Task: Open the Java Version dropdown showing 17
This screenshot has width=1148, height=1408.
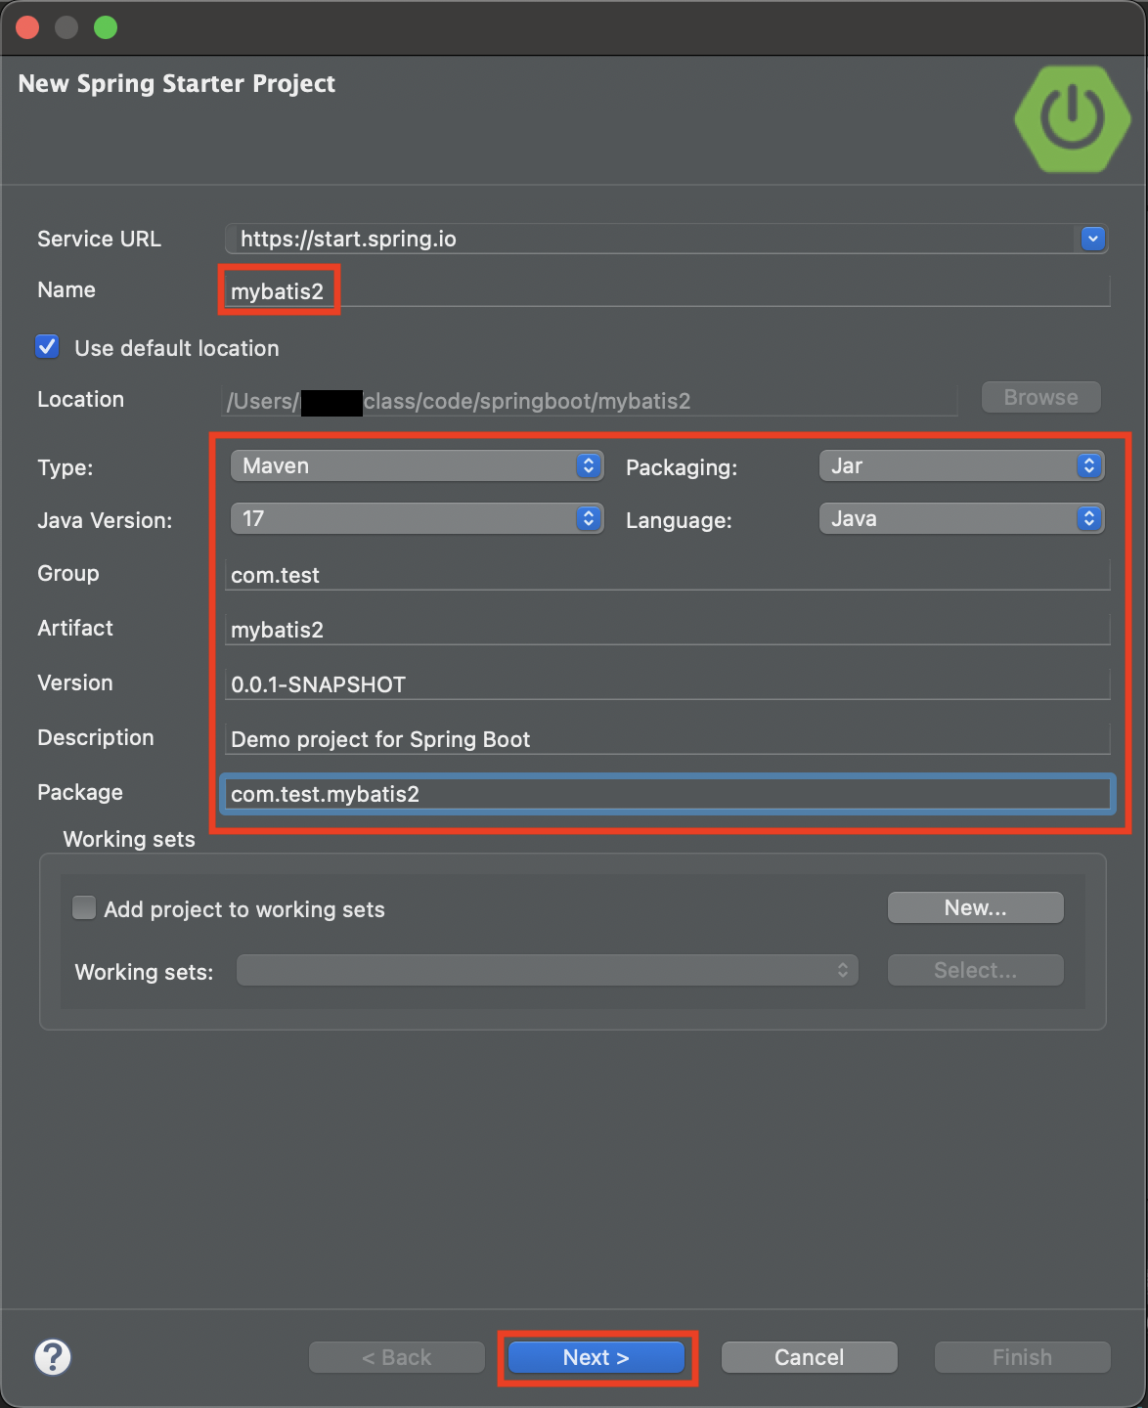Action: [x=417, y=518]
